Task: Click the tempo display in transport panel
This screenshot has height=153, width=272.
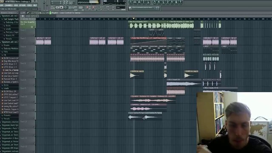Action: point(73,8)
